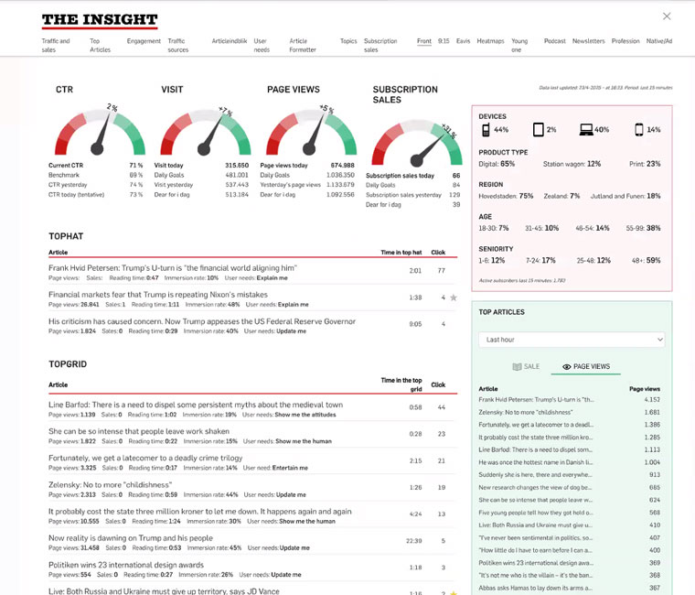Open Five young people tell how sidebar article
Viewport: 695px width, 595px height.
[536, 513]
